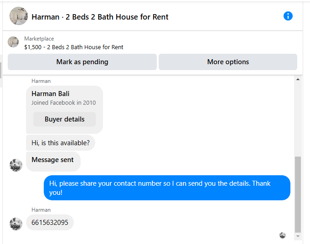
Task: Open More options for the listing
Action: pos(228,62)
